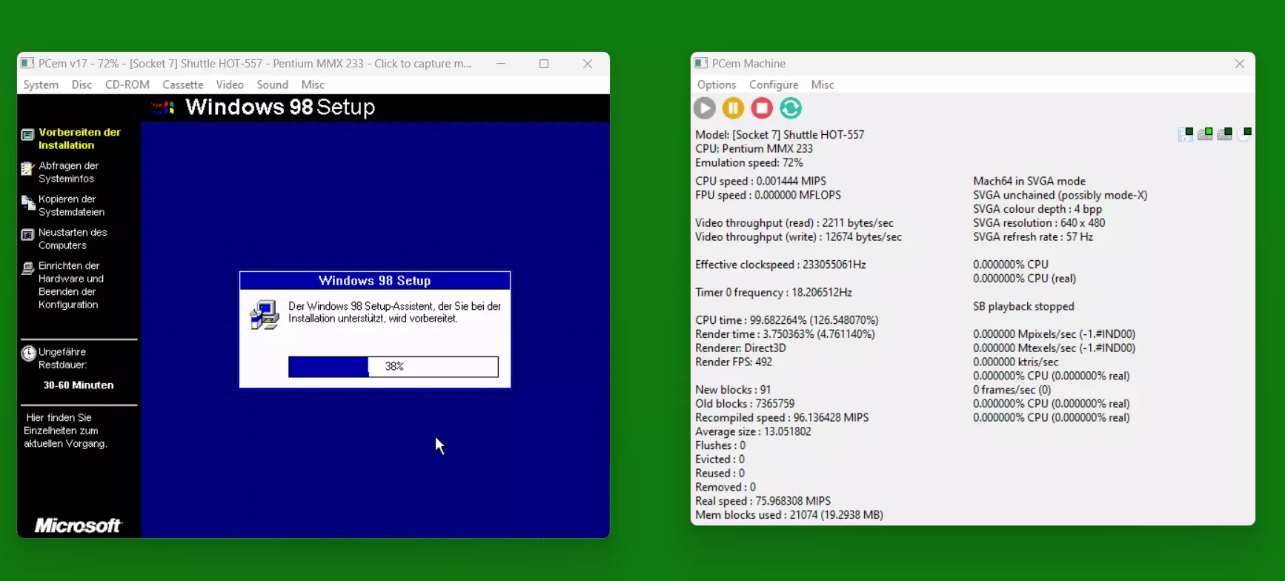Open the Misc menu in PCem v17 window
This screenshot has height=581, width=1285.
tap(313, 84)
